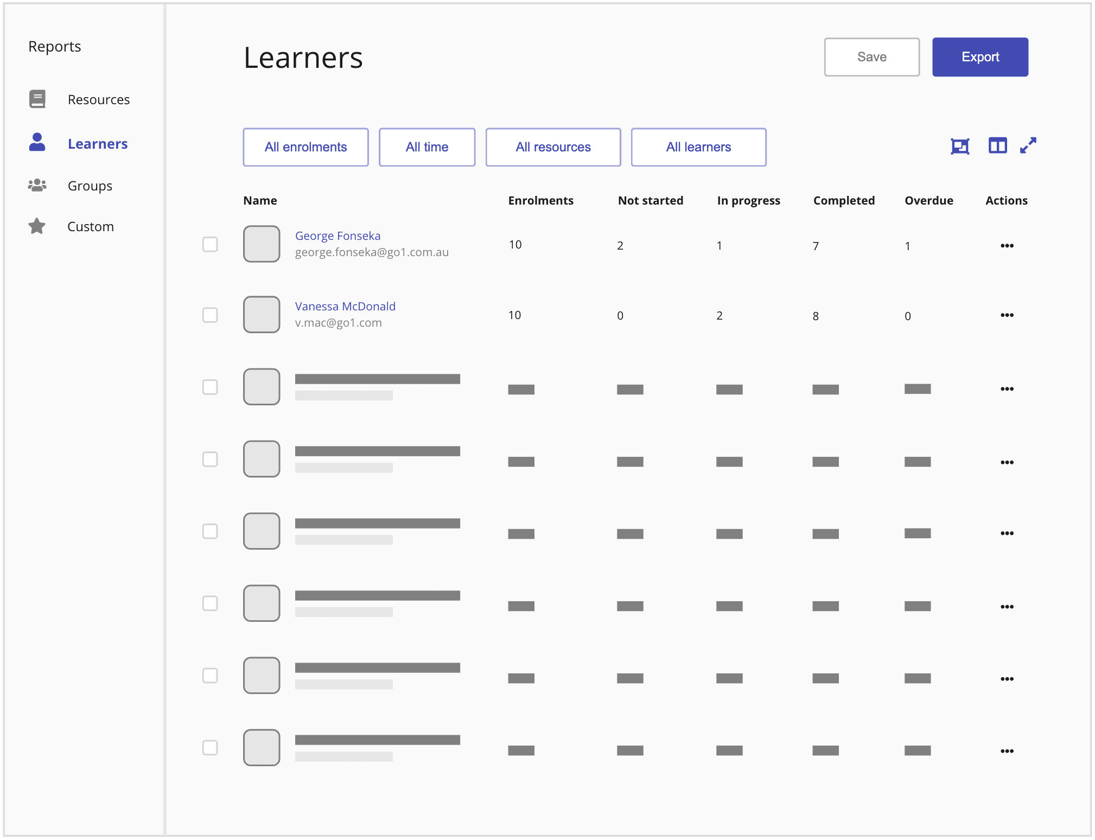
Task: Change the All time date filter
Action: pyautogui.click(x=427, y=147)
